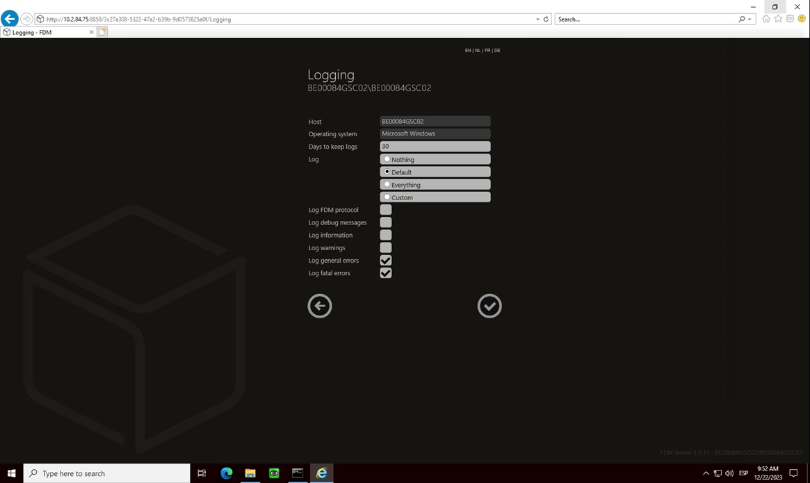The height and width of the screenshot is (483, 810).
Task: Open File Explorer from taskbar
Action: (250, 473)
